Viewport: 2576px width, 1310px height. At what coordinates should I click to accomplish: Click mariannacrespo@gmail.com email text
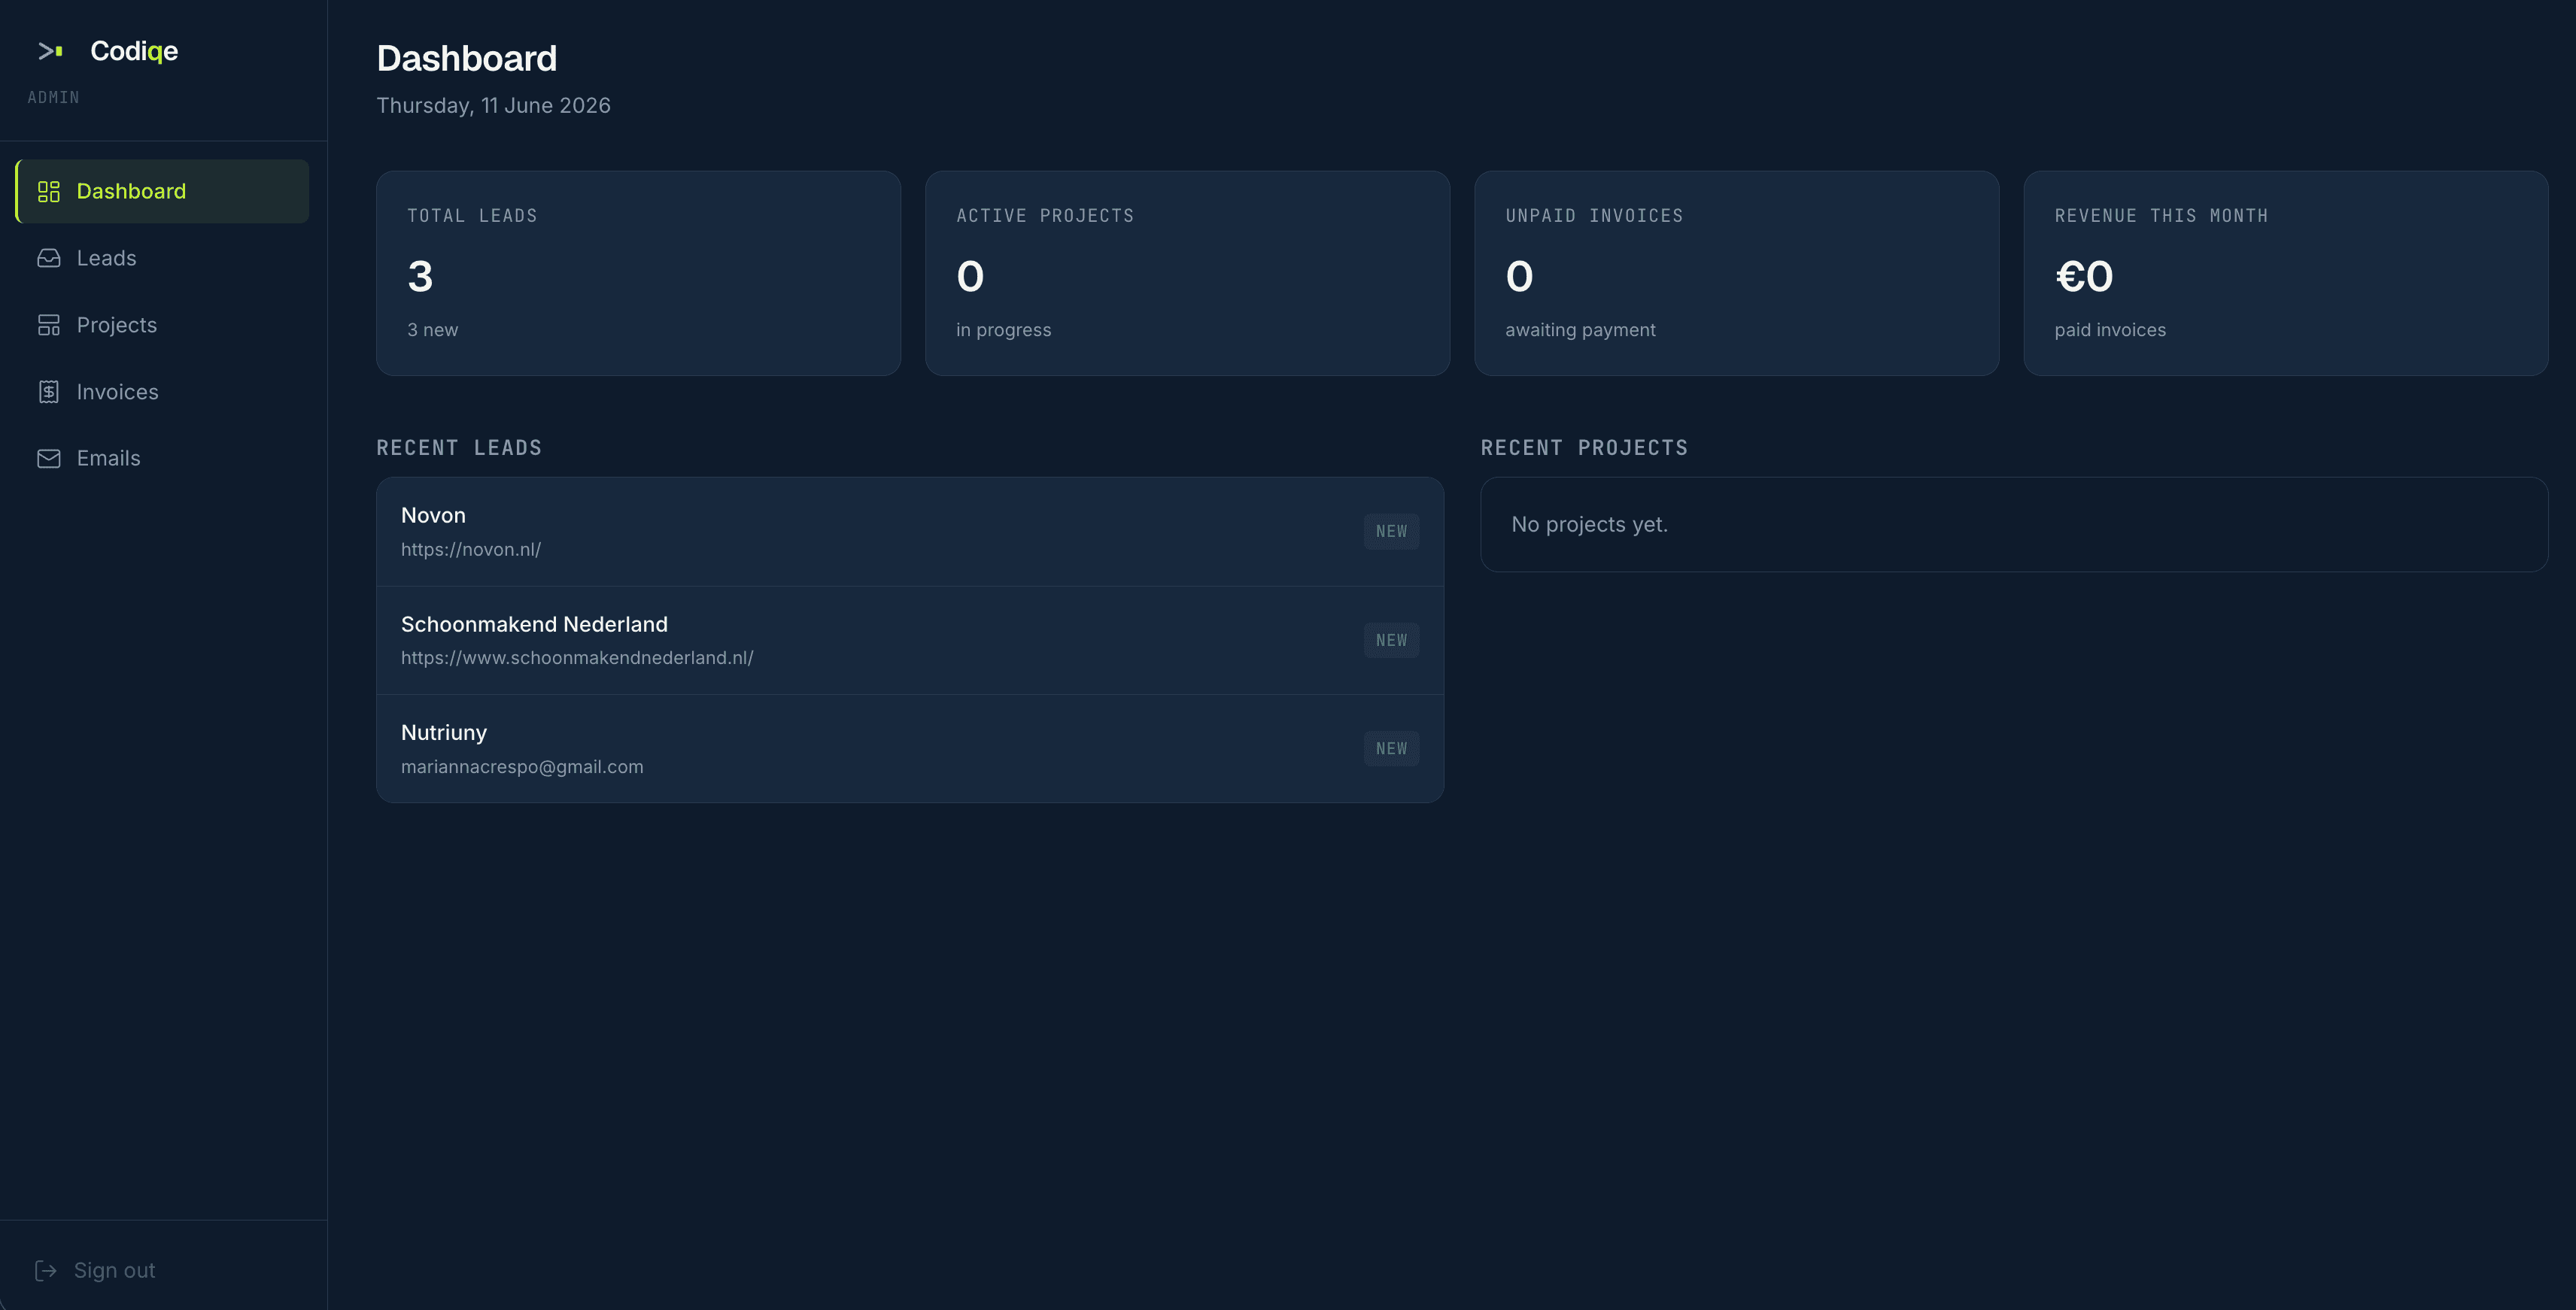click(x=522, y=766)
